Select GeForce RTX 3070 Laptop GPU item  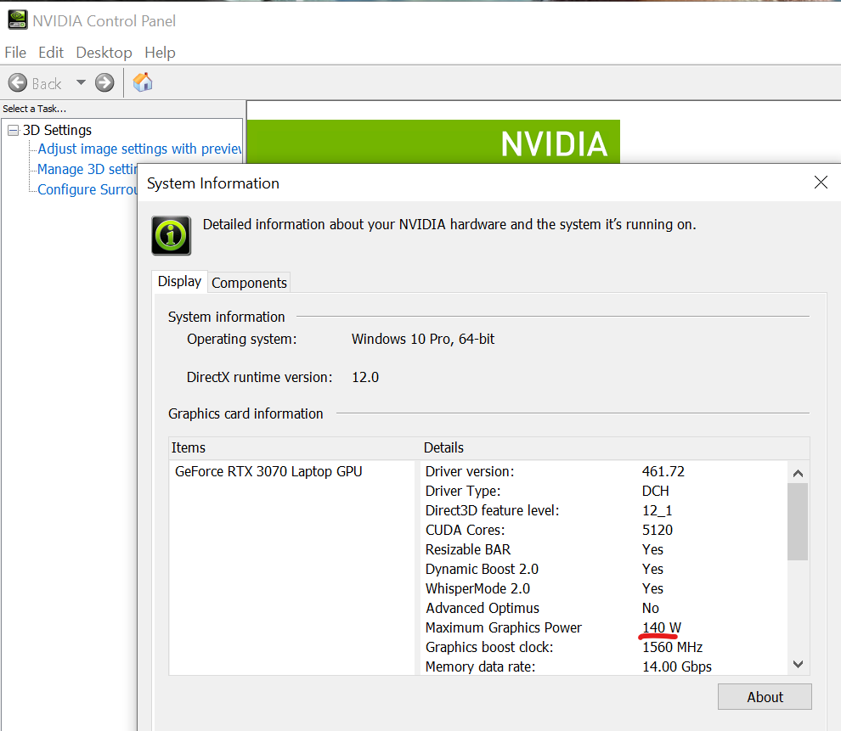tap(268, 471)
